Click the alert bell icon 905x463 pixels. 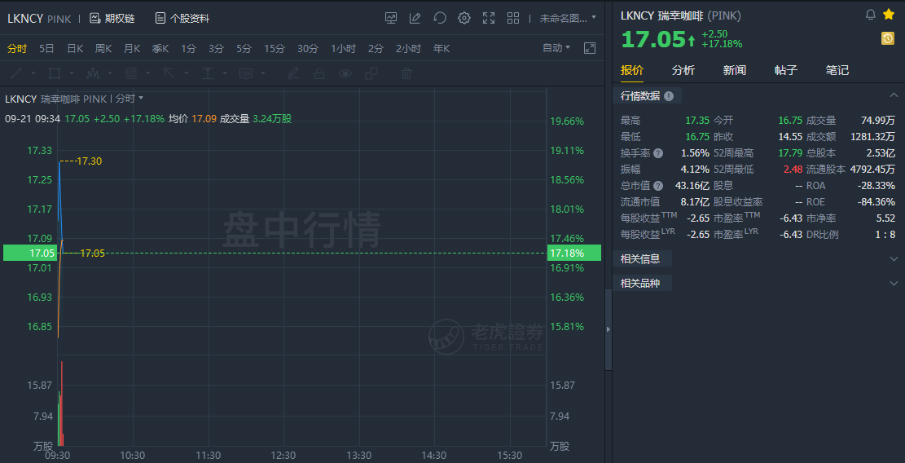(870, 15)
